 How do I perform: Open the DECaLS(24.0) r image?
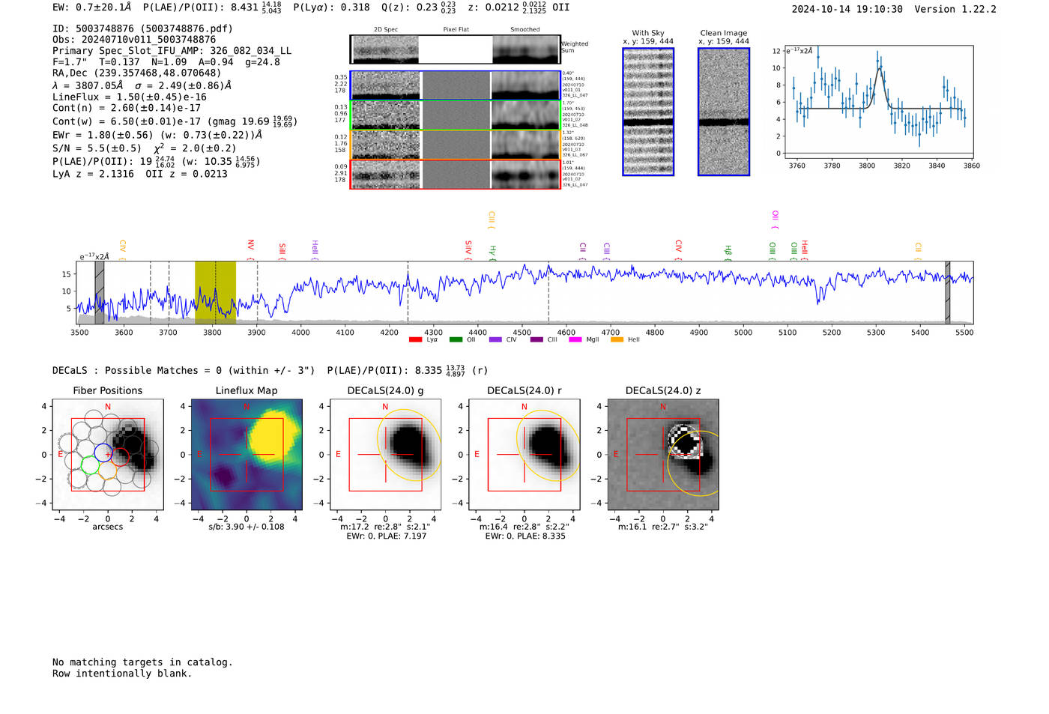[x=524, y=455]
